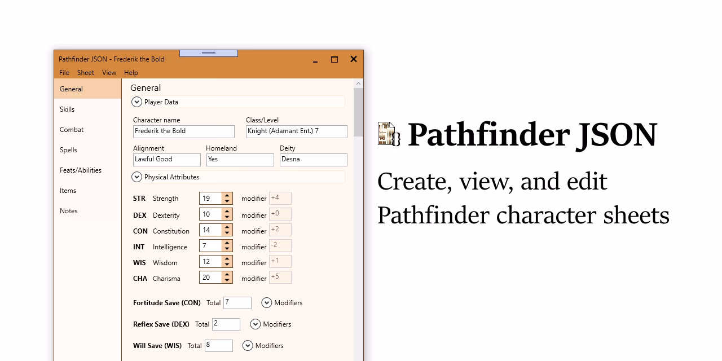The height and width of the screenshot is (361, 722).
Task: Decrease Dexterity with down arrow
Action: tap(227, 217)
